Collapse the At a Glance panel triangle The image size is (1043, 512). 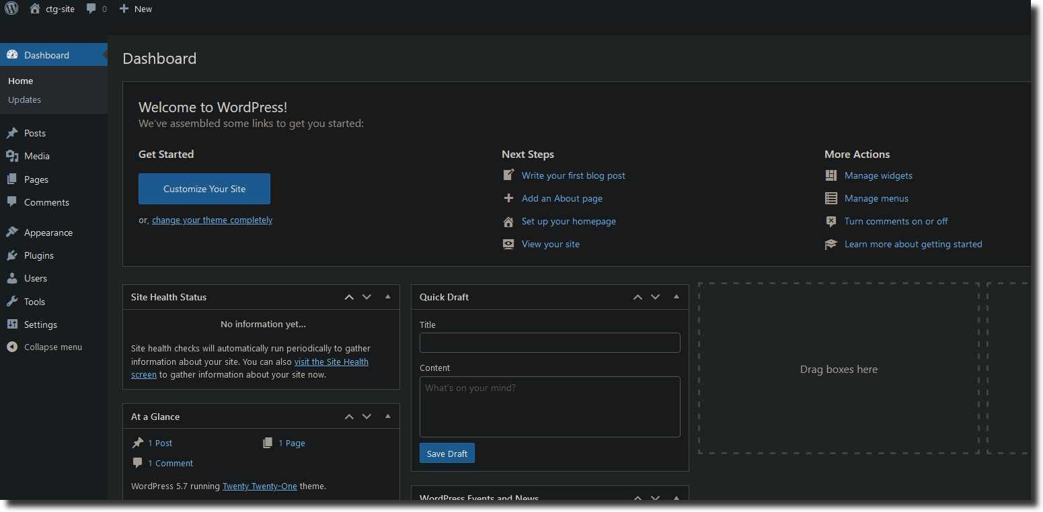coord(388,416)
